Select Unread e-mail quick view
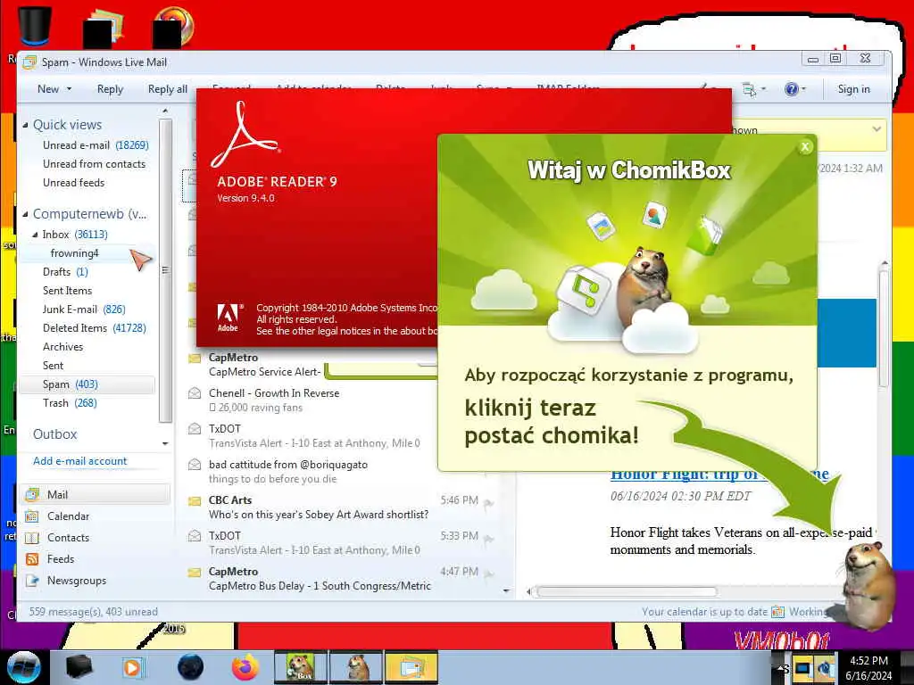The image size is (914, 685). tap(95, 145)
